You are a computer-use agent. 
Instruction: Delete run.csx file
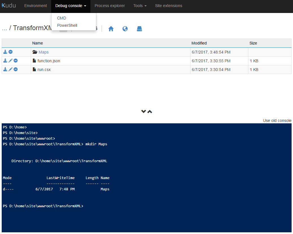click(x=16, y=70)
